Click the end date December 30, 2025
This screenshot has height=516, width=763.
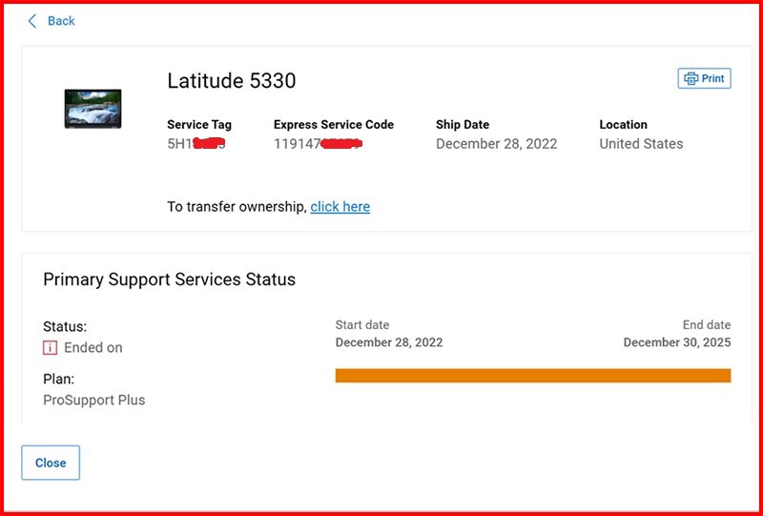click(x=677, y=342)
